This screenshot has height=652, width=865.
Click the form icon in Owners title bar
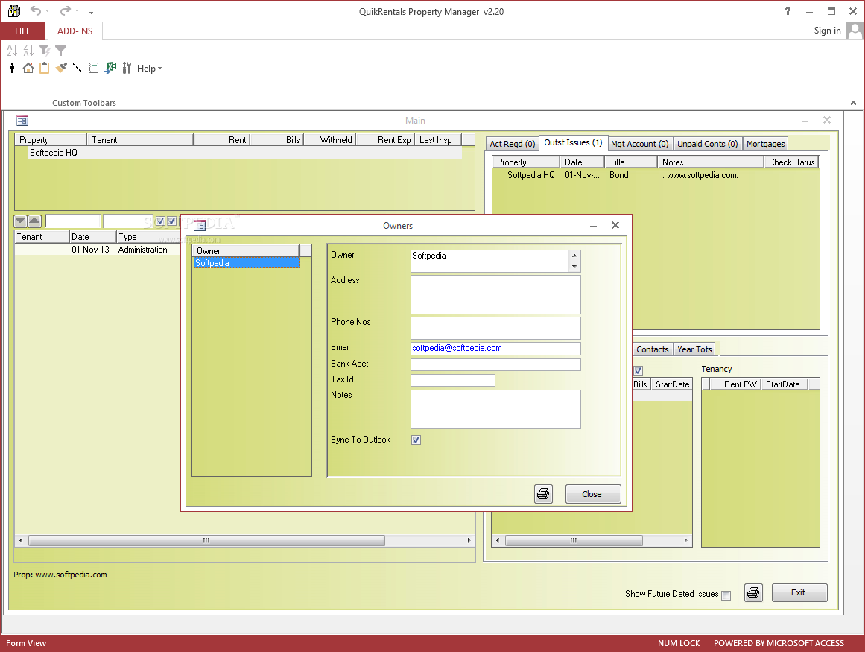[200, 225]
